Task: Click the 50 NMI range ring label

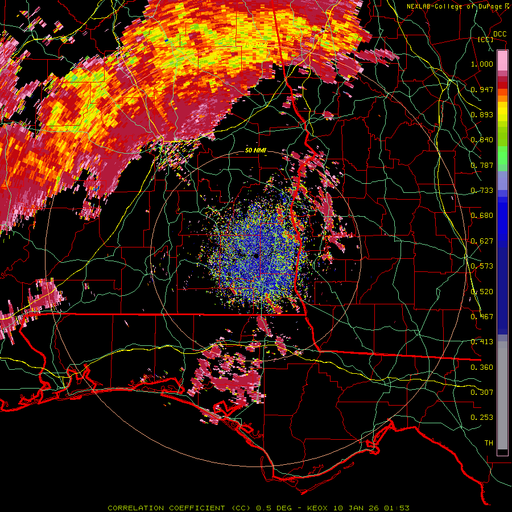Action: point(255,151)
